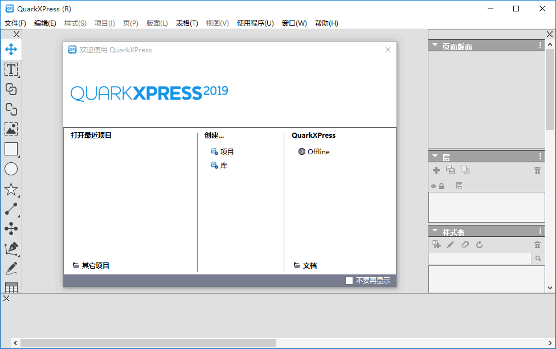Close the right palette dock
The width and height of the screenshot is (556, 349).
click(x=550, y=34)
